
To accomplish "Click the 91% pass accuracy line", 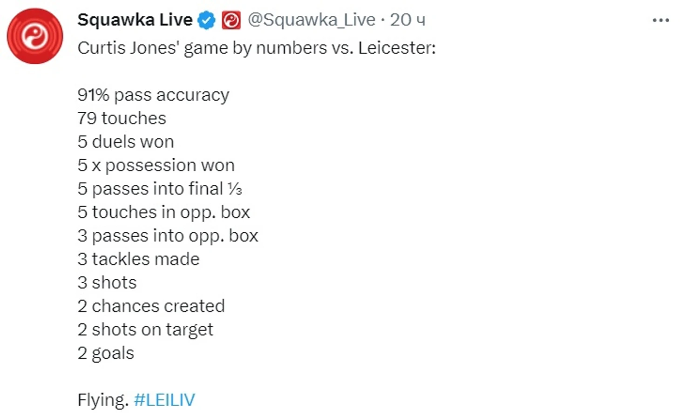I will tap(153, 95).
